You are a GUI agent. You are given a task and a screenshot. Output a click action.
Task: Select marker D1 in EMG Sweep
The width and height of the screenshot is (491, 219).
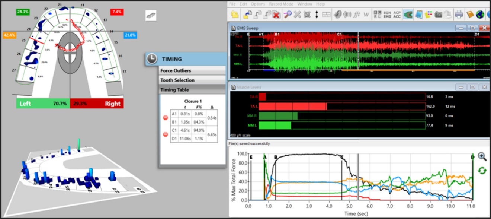click(477, 34)
